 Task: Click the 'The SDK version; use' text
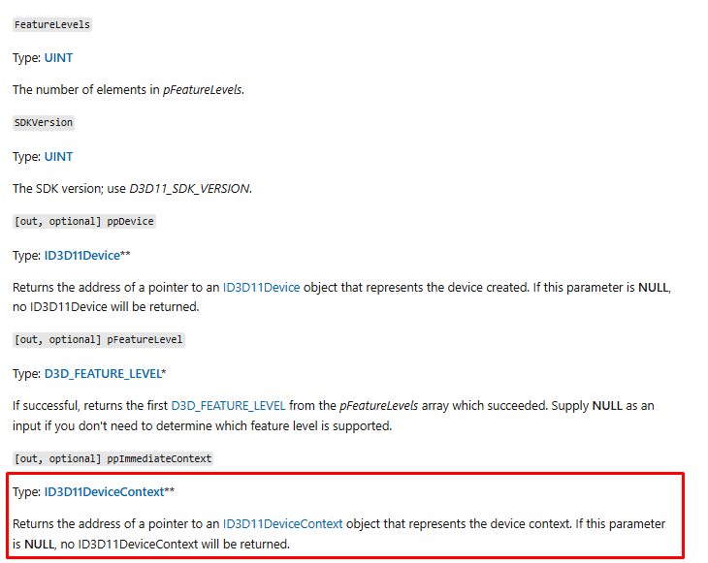69,189
